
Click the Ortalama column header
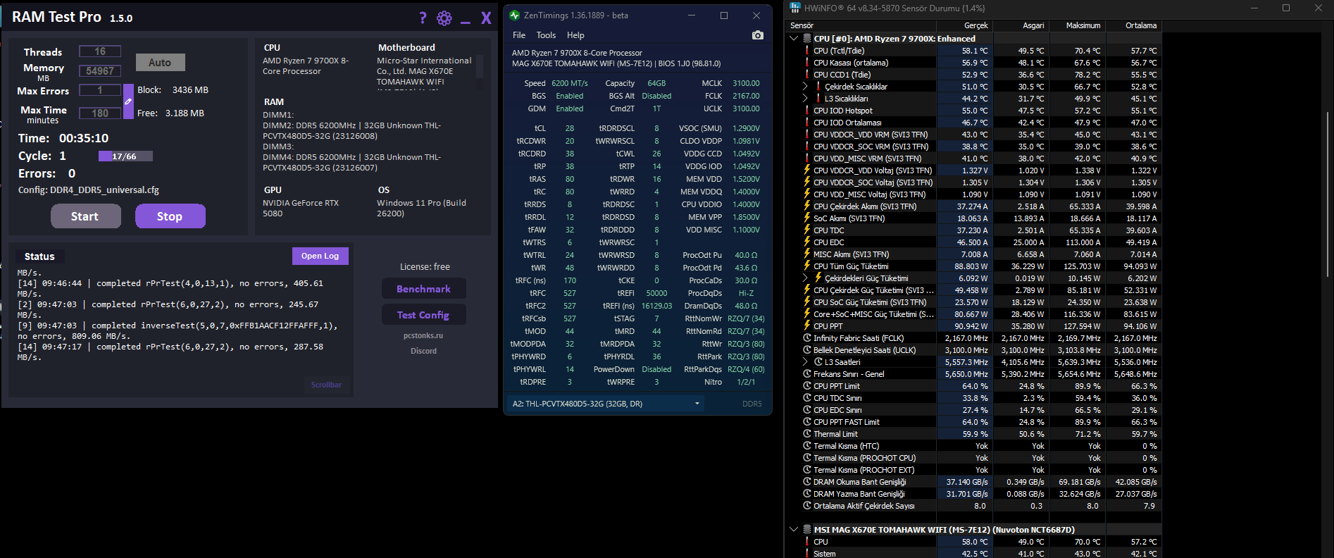(x=1133, y=25)
